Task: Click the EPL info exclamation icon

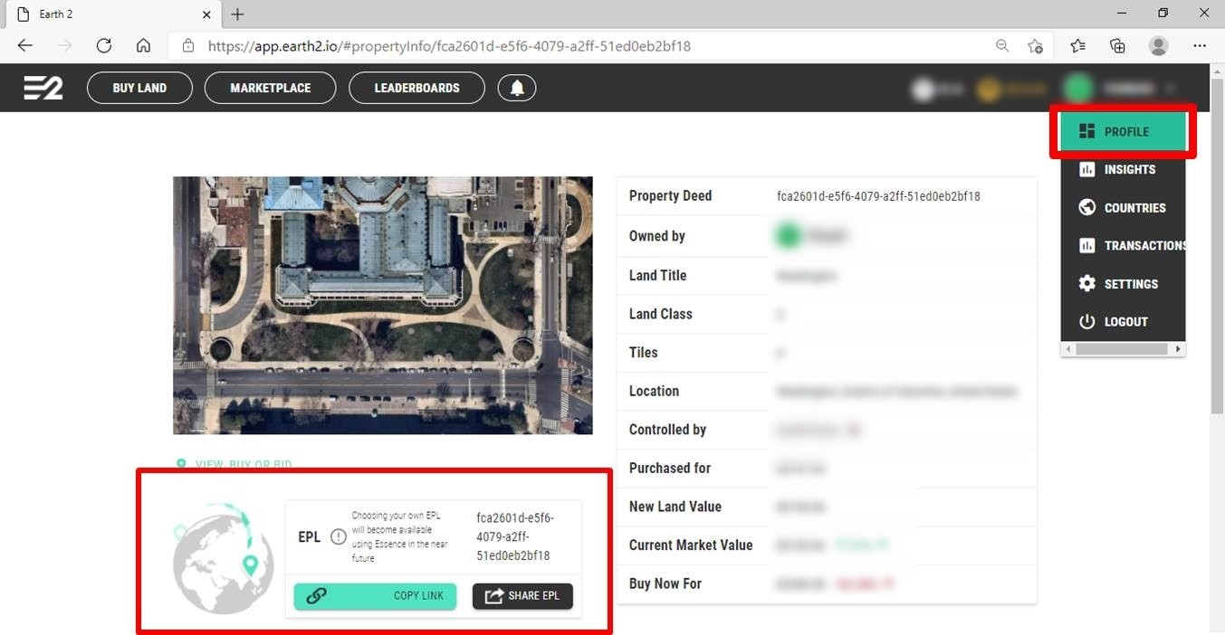Action: click(338, 536)
